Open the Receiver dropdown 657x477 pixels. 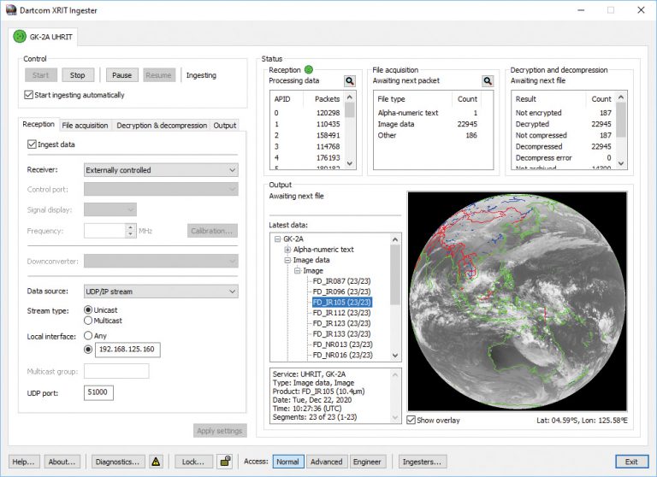pos(161,170)
